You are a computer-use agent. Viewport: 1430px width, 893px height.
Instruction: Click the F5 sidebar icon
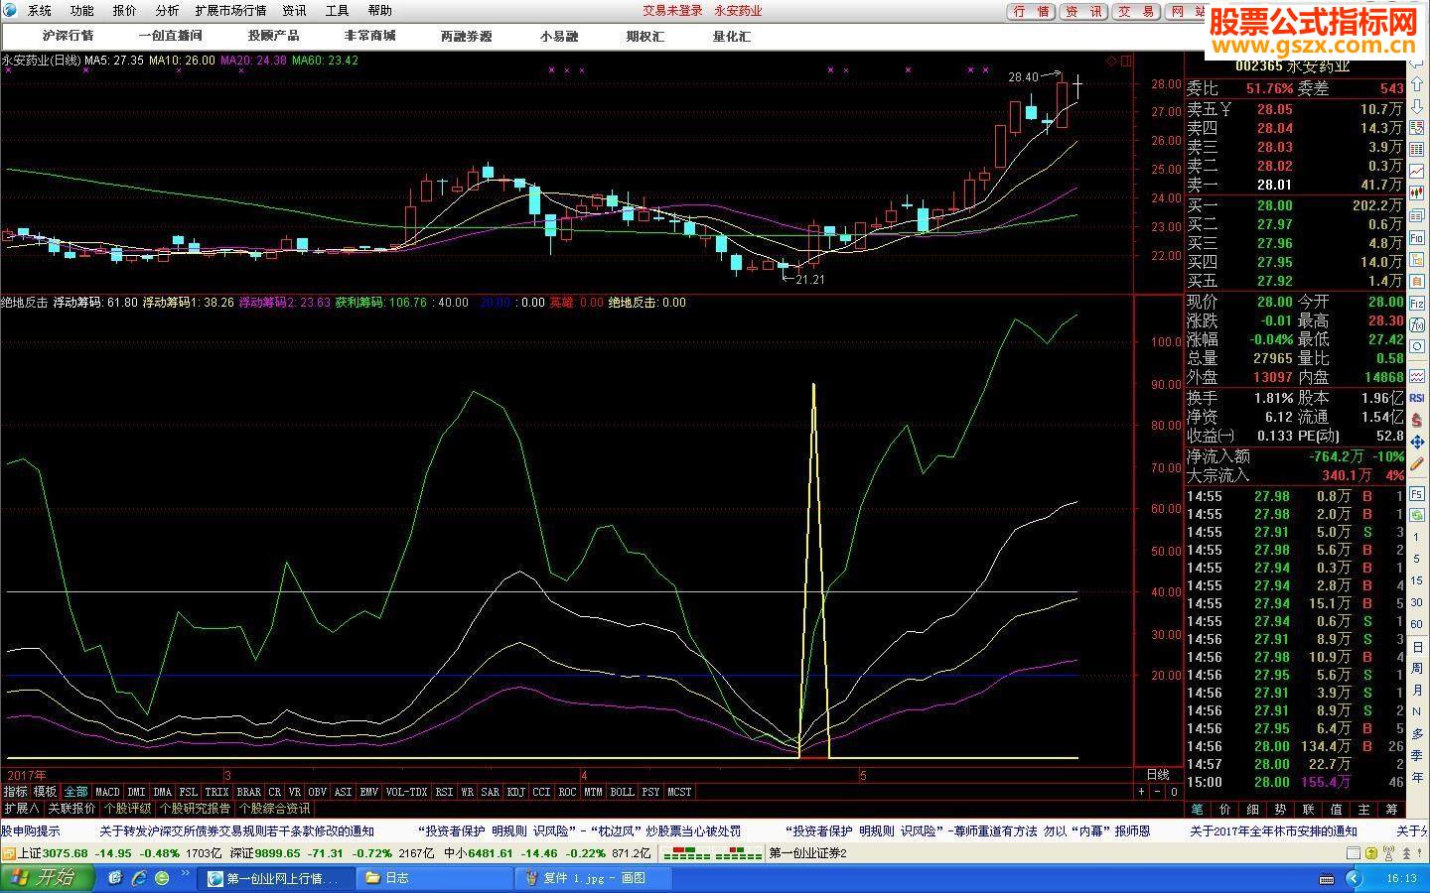[1417, 493]
